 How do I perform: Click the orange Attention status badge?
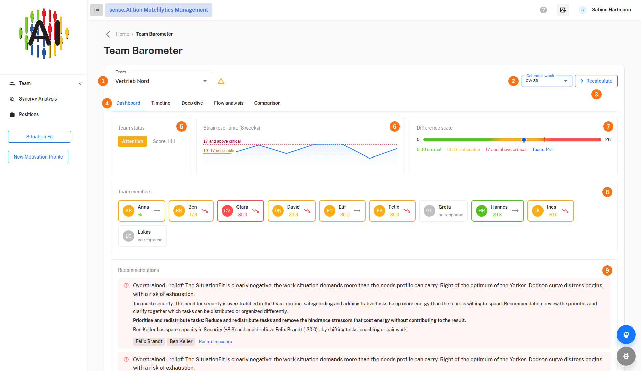[133, 141]
